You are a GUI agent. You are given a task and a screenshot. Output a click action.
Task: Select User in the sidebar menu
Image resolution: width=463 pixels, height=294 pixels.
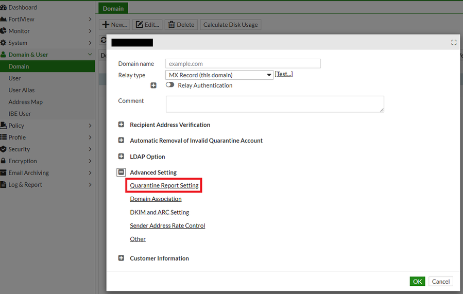[x=14, y=78]
